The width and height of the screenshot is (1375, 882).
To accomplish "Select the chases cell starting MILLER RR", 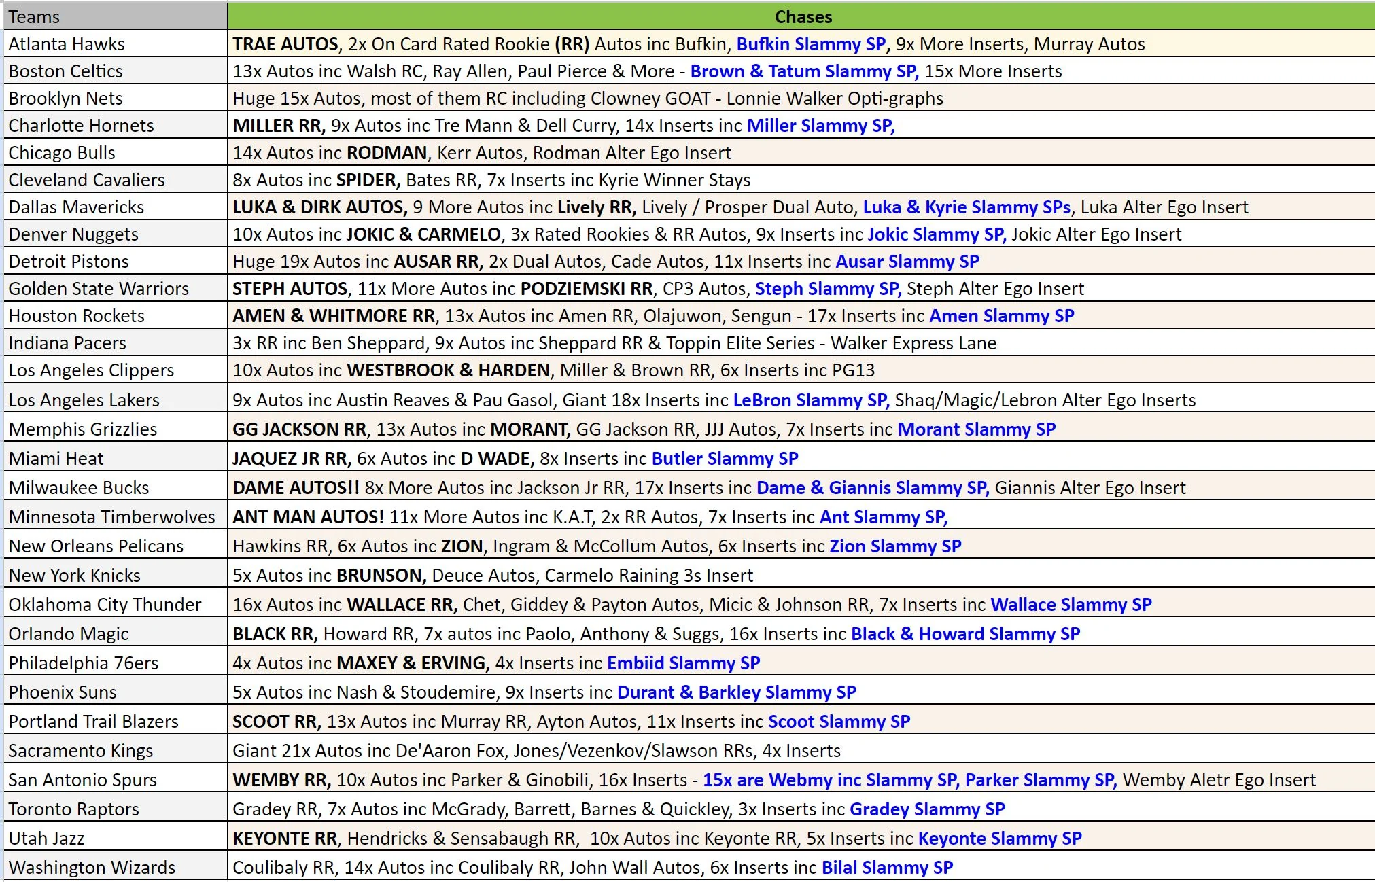I will (x=801, y=125).
